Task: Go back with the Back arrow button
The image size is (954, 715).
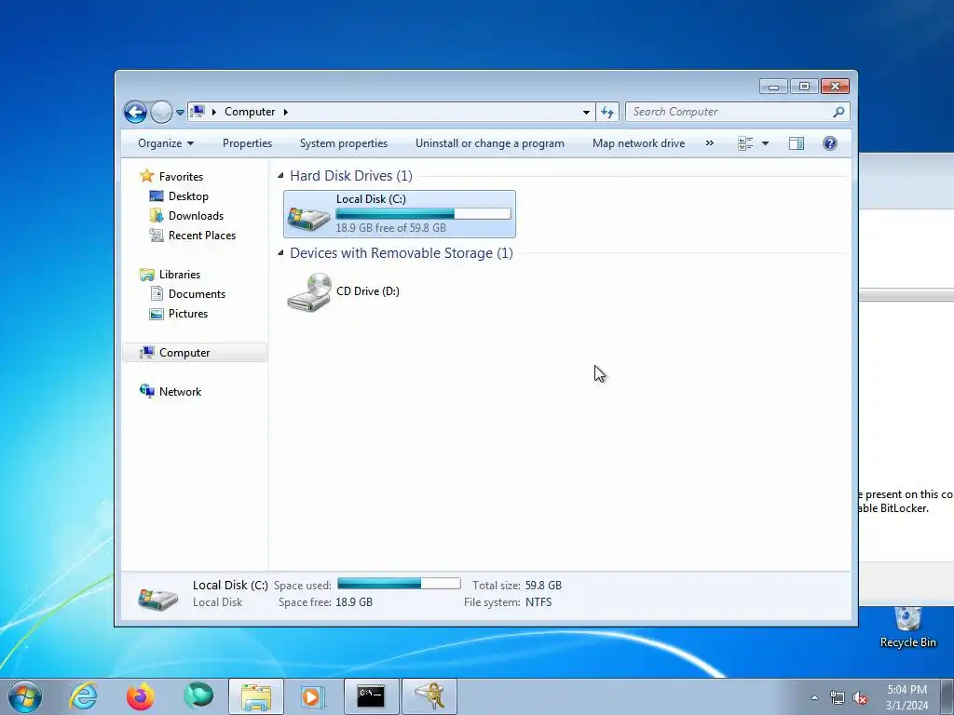Action: point(135,112)
